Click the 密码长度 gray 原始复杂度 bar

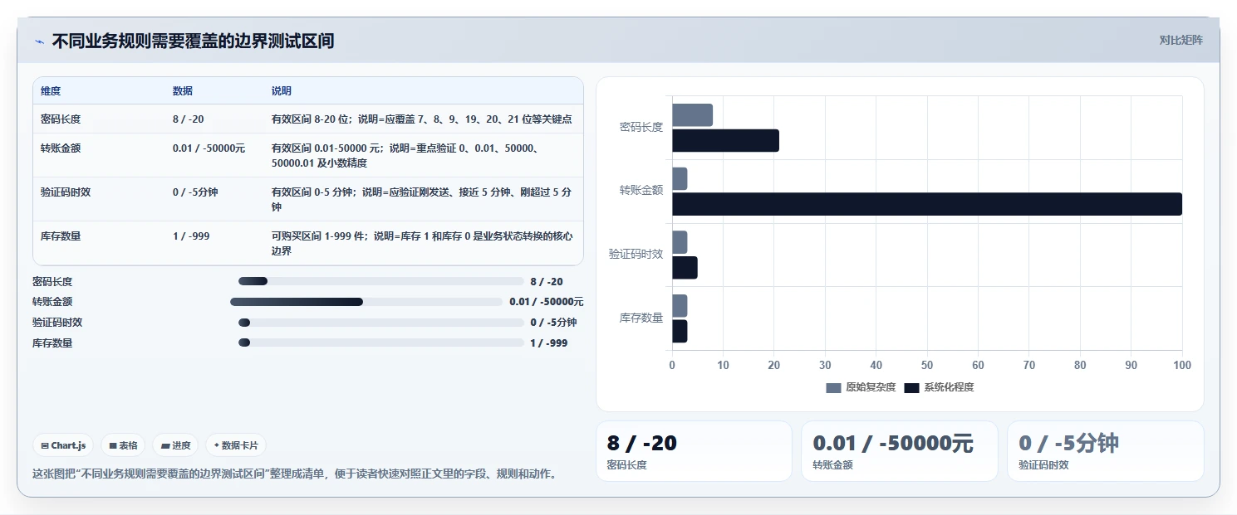pos(692,115)
